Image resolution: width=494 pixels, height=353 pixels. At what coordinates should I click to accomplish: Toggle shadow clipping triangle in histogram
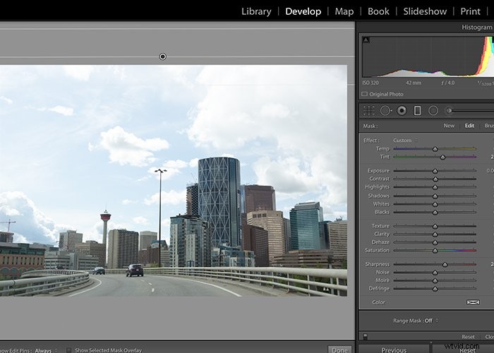[x=366, y=40]
